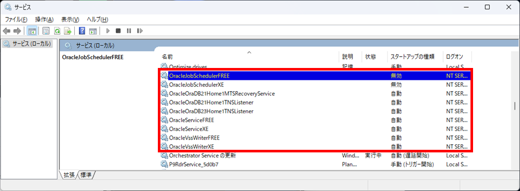Click the Refresh toolbar icon
This screenshot has height=191, width=520.
tap(57, 31)
